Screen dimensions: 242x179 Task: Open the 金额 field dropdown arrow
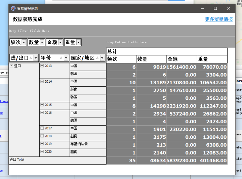[61, 42]
